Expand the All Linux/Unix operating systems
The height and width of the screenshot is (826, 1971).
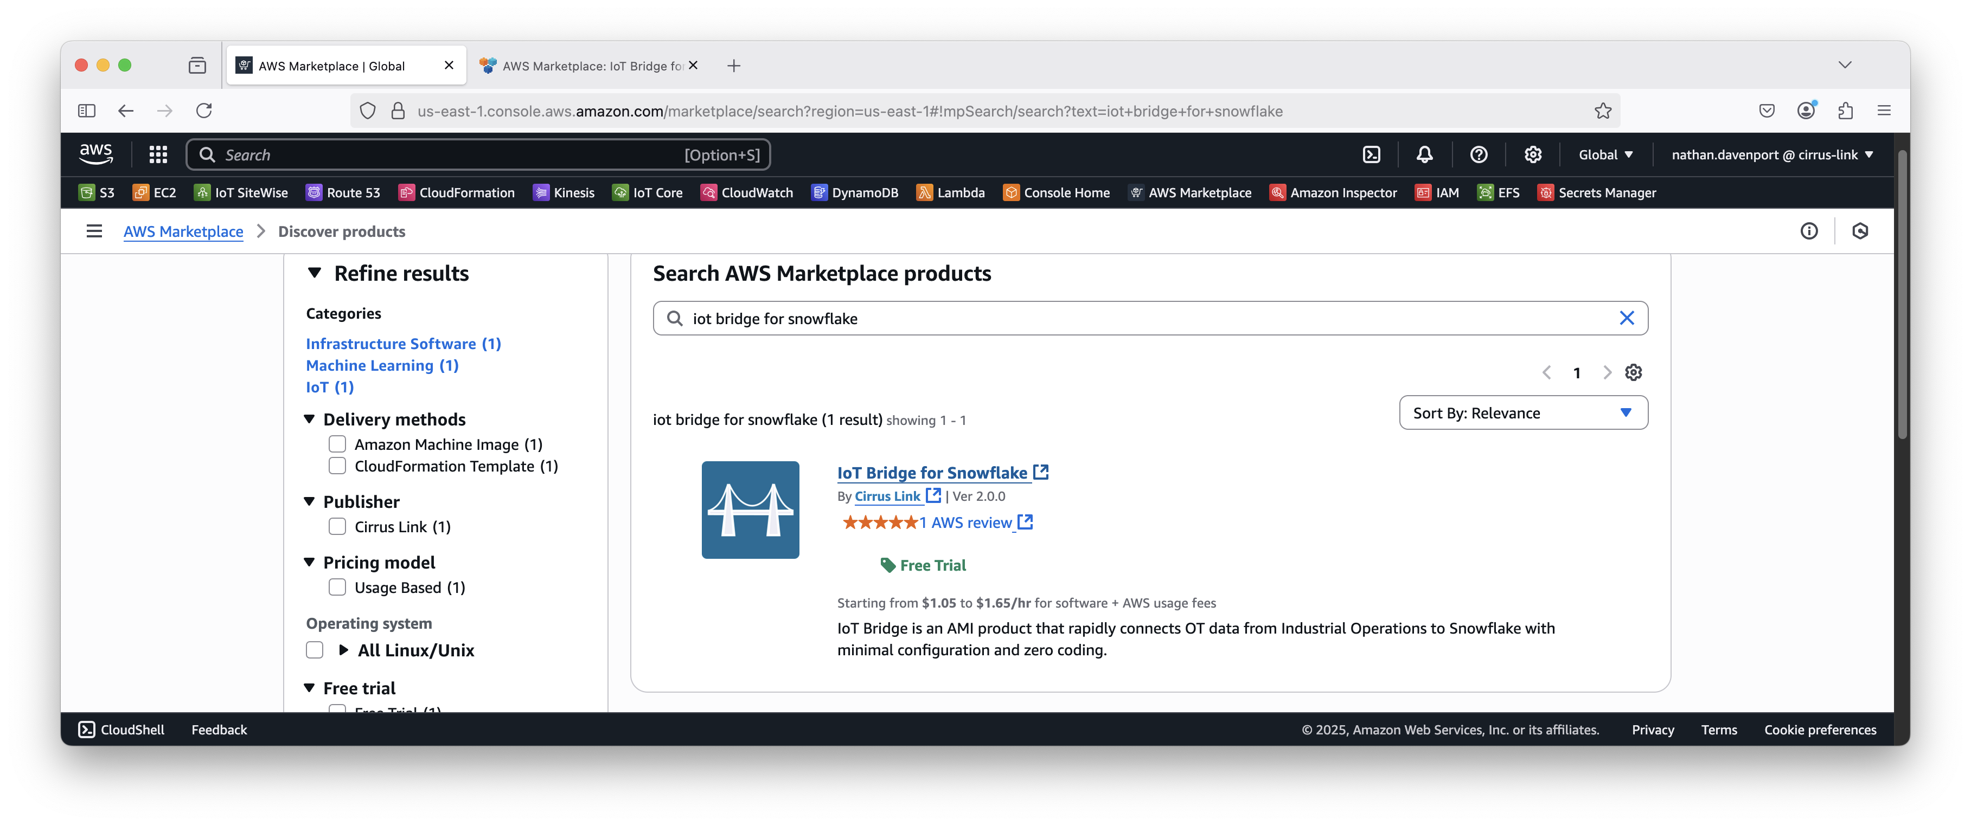coord(343,650)
